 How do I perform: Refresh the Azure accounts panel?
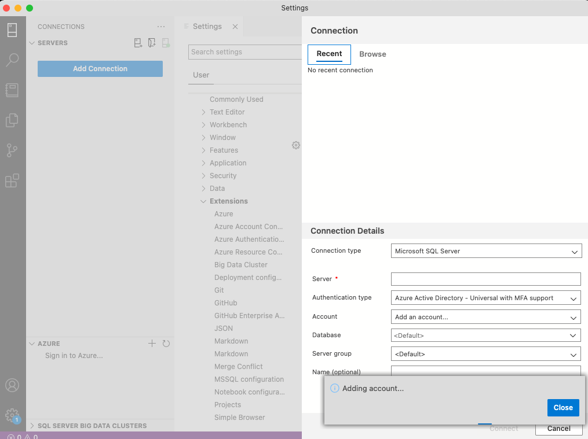point(166,344)
